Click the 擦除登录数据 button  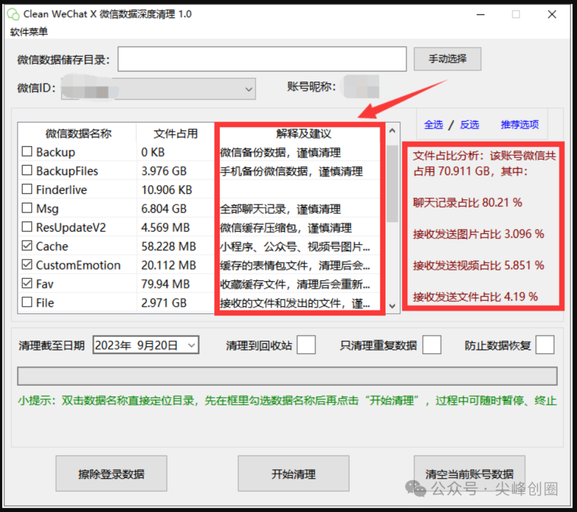pos(112,474)
